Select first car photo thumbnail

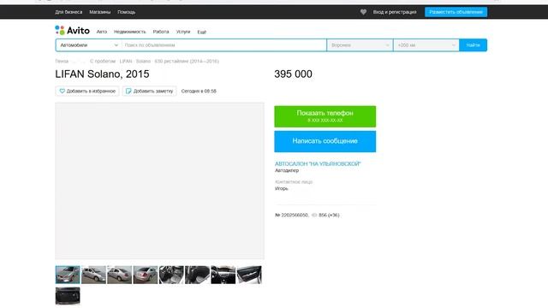coord(68,275)
